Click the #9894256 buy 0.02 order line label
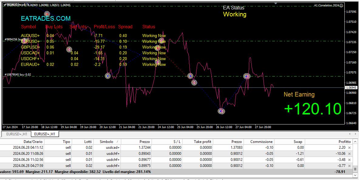The height and width of the screenshot is (180, 359). pos(17,39)
